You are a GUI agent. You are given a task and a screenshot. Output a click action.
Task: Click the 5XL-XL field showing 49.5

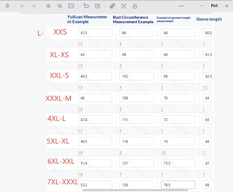tap(95, 141)
